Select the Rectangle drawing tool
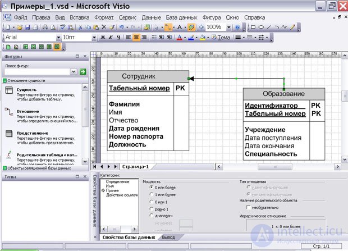The image size is (348, 251). point(253,27)
